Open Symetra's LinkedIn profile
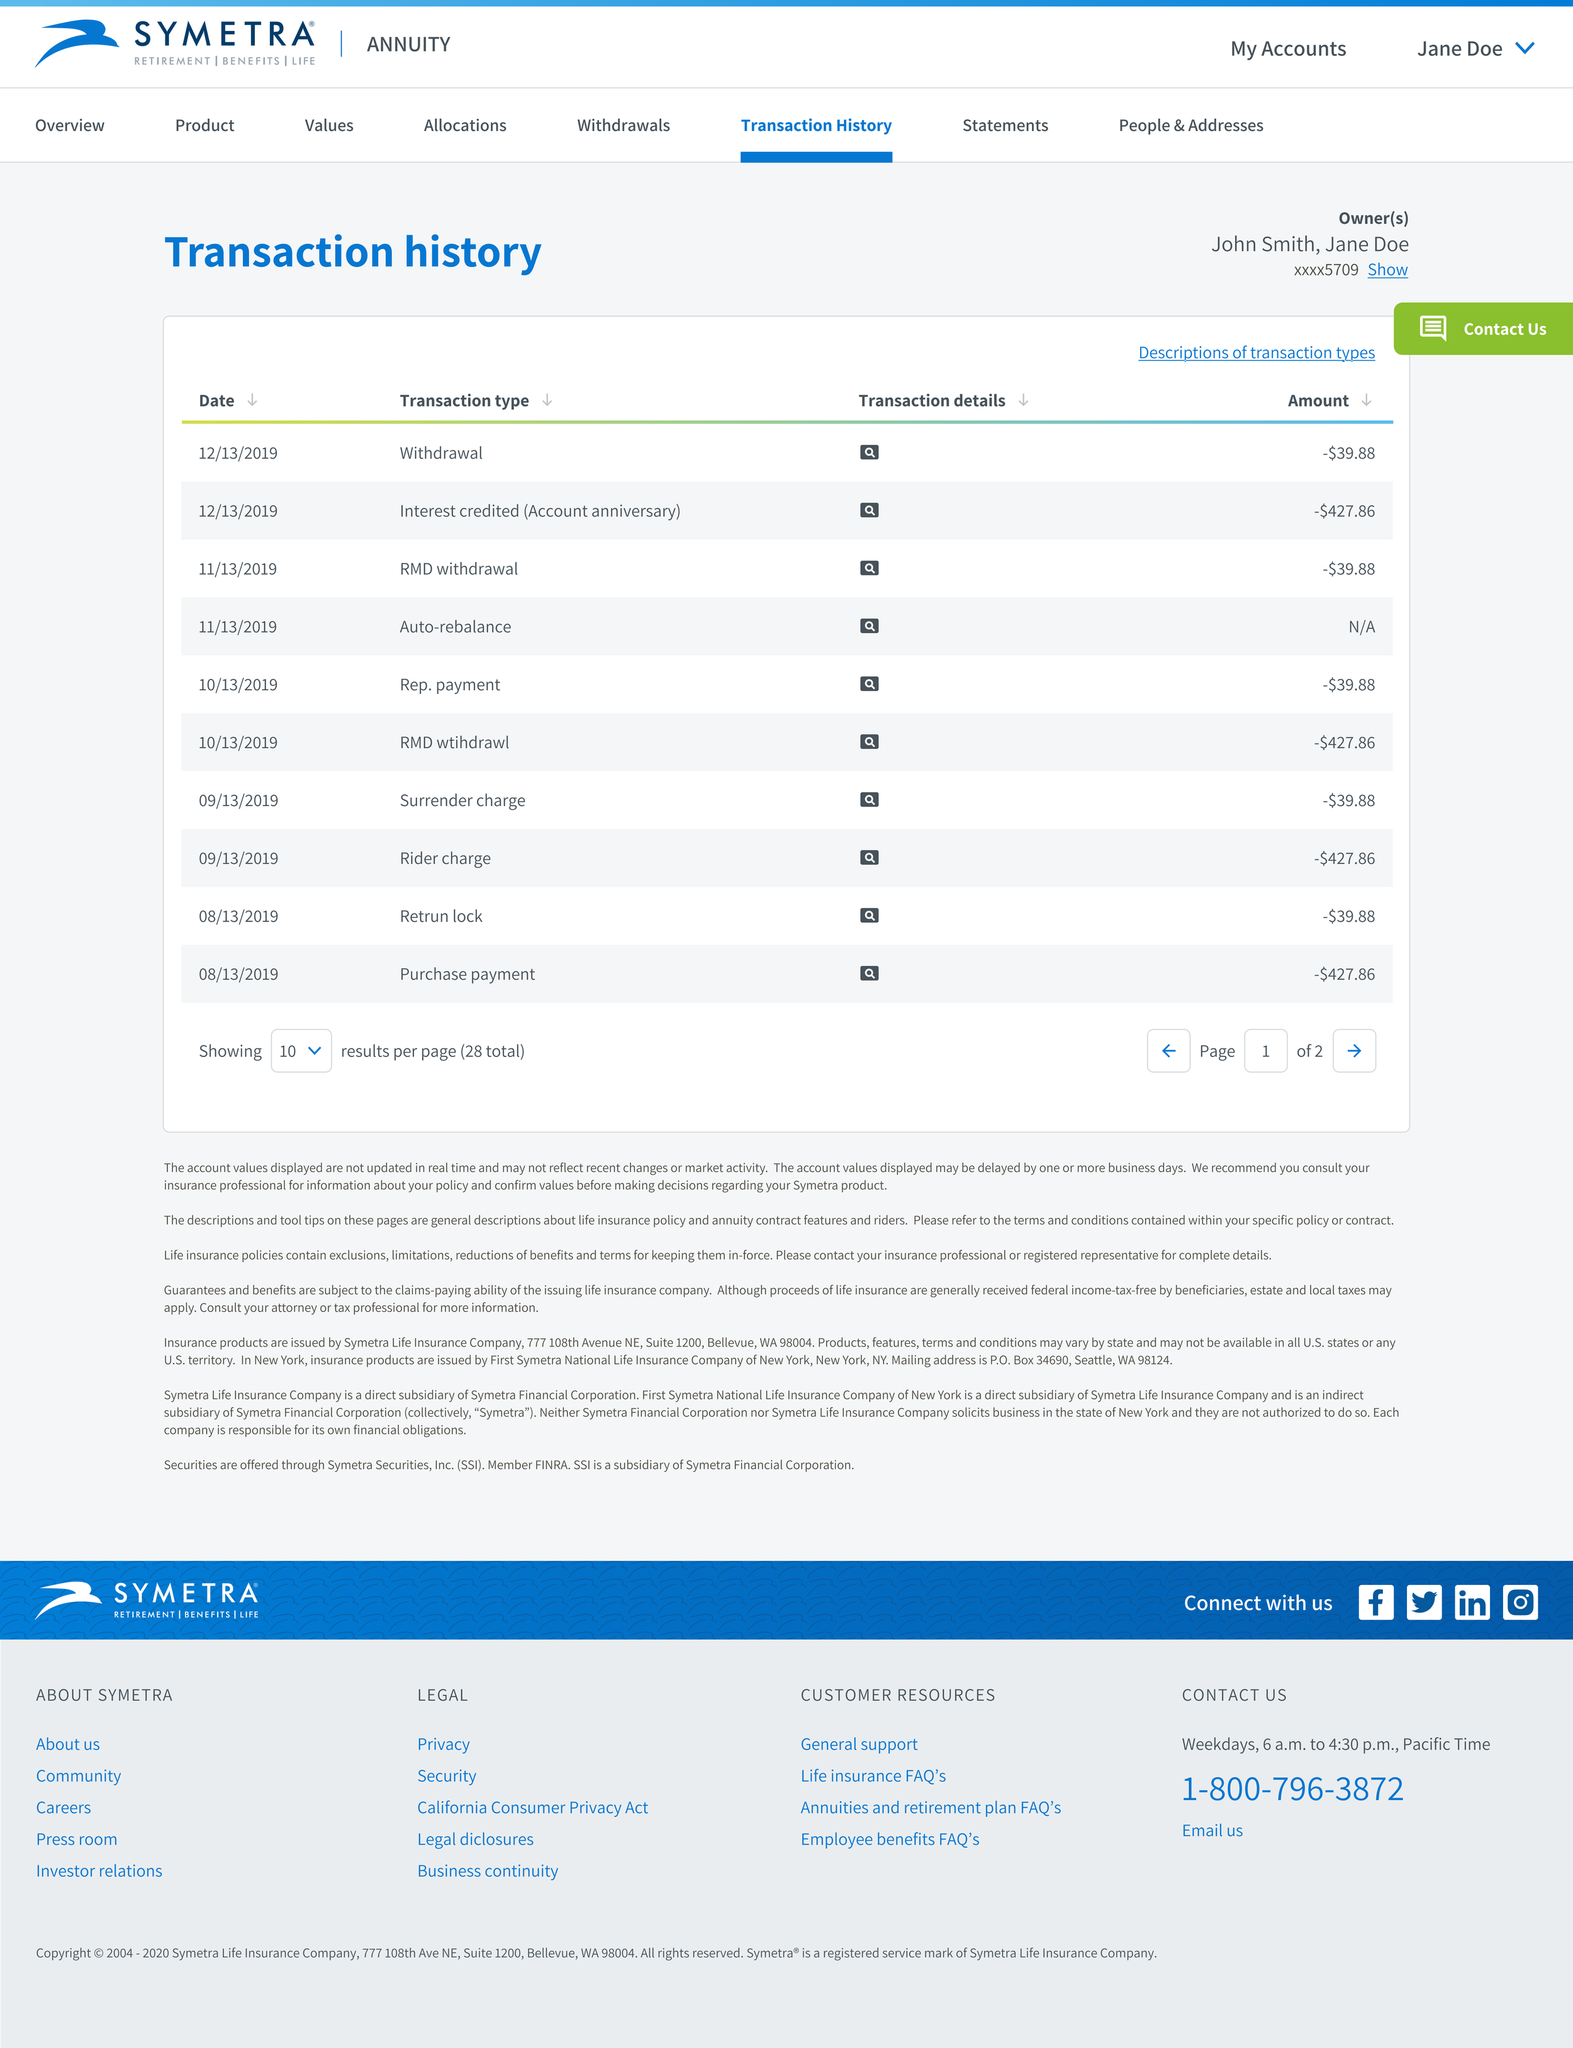Viewport: 1573px width, 2048px height. [1472, 1601]
